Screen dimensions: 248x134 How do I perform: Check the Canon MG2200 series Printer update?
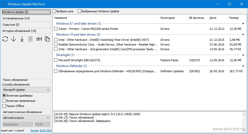click(x=56, y=29)
